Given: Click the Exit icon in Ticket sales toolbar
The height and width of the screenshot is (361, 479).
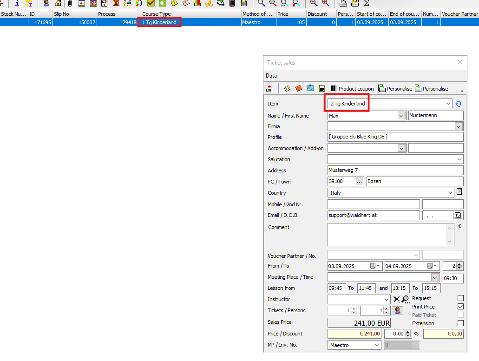Looking at the screenshot, I should (269, 88).
